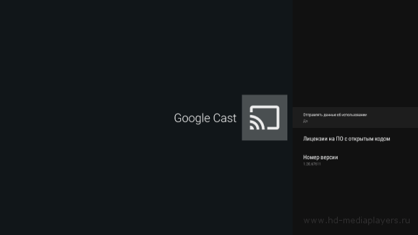The height and width of the screenshot is (235, 418).
Task: Choose the last item in the settings list
Action: pyautogui.click(x=355, y=160)
